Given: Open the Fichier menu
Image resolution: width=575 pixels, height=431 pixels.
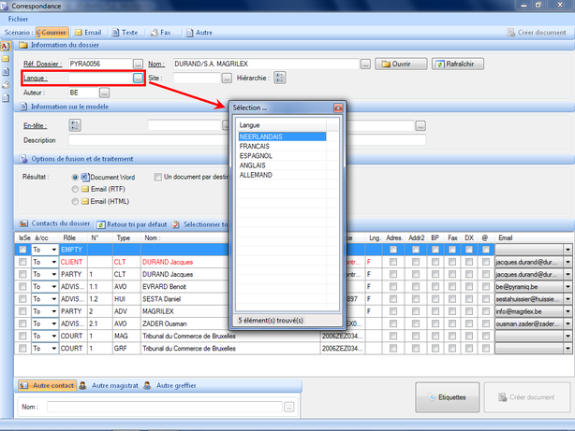Looking at the screenshot, I should click(x=18, y=19).
